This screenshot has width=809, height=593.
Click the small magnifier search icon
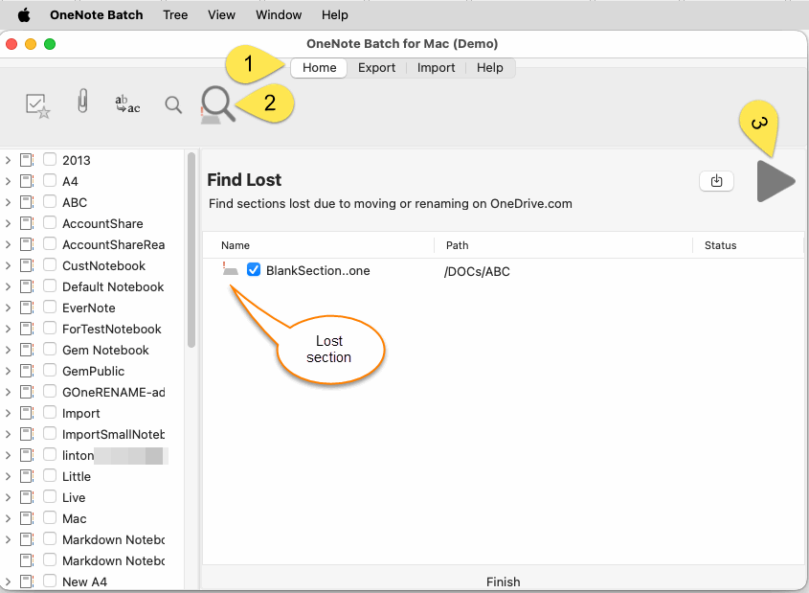click(x=173, y=104)
